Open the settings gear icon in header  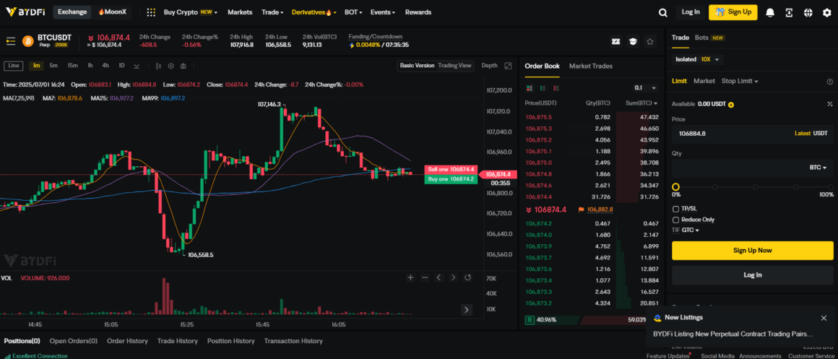click(x=826, y=12)
